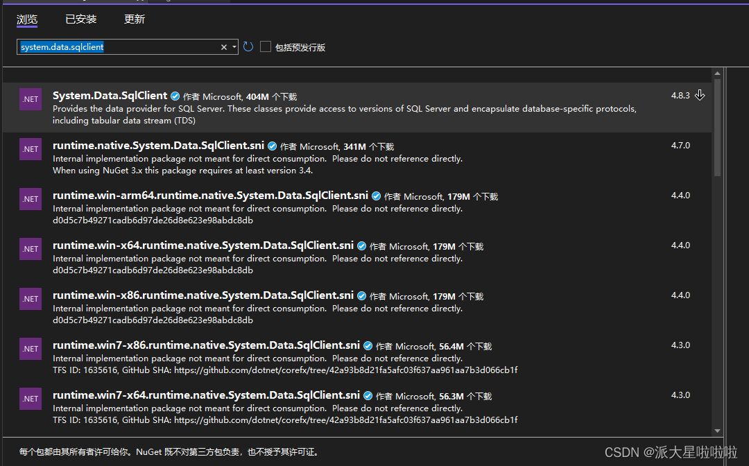
Task: Refresh search results with the circular arrow icon
Action: (x=248, y=46)
